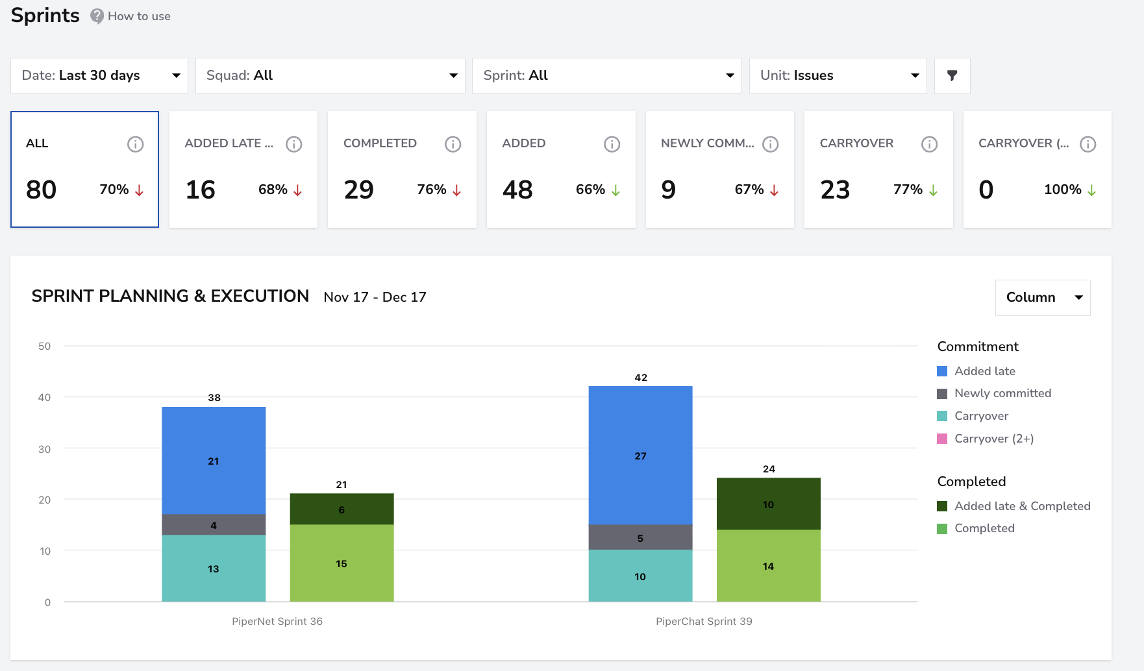Click PiperChat Sprint 39 blue bar segment
Screen dimensions: 1144x671
click(640, 456)
